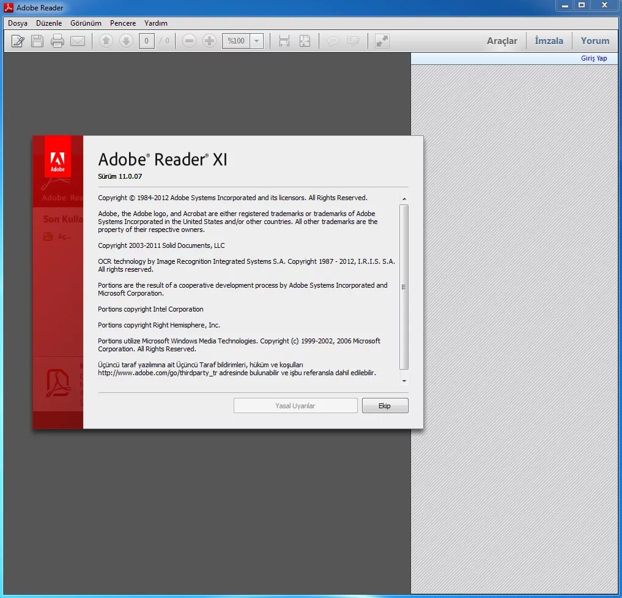Click the fit width scrolling icon
This screenshot has height=598, width=622.
tap(284, 41)
